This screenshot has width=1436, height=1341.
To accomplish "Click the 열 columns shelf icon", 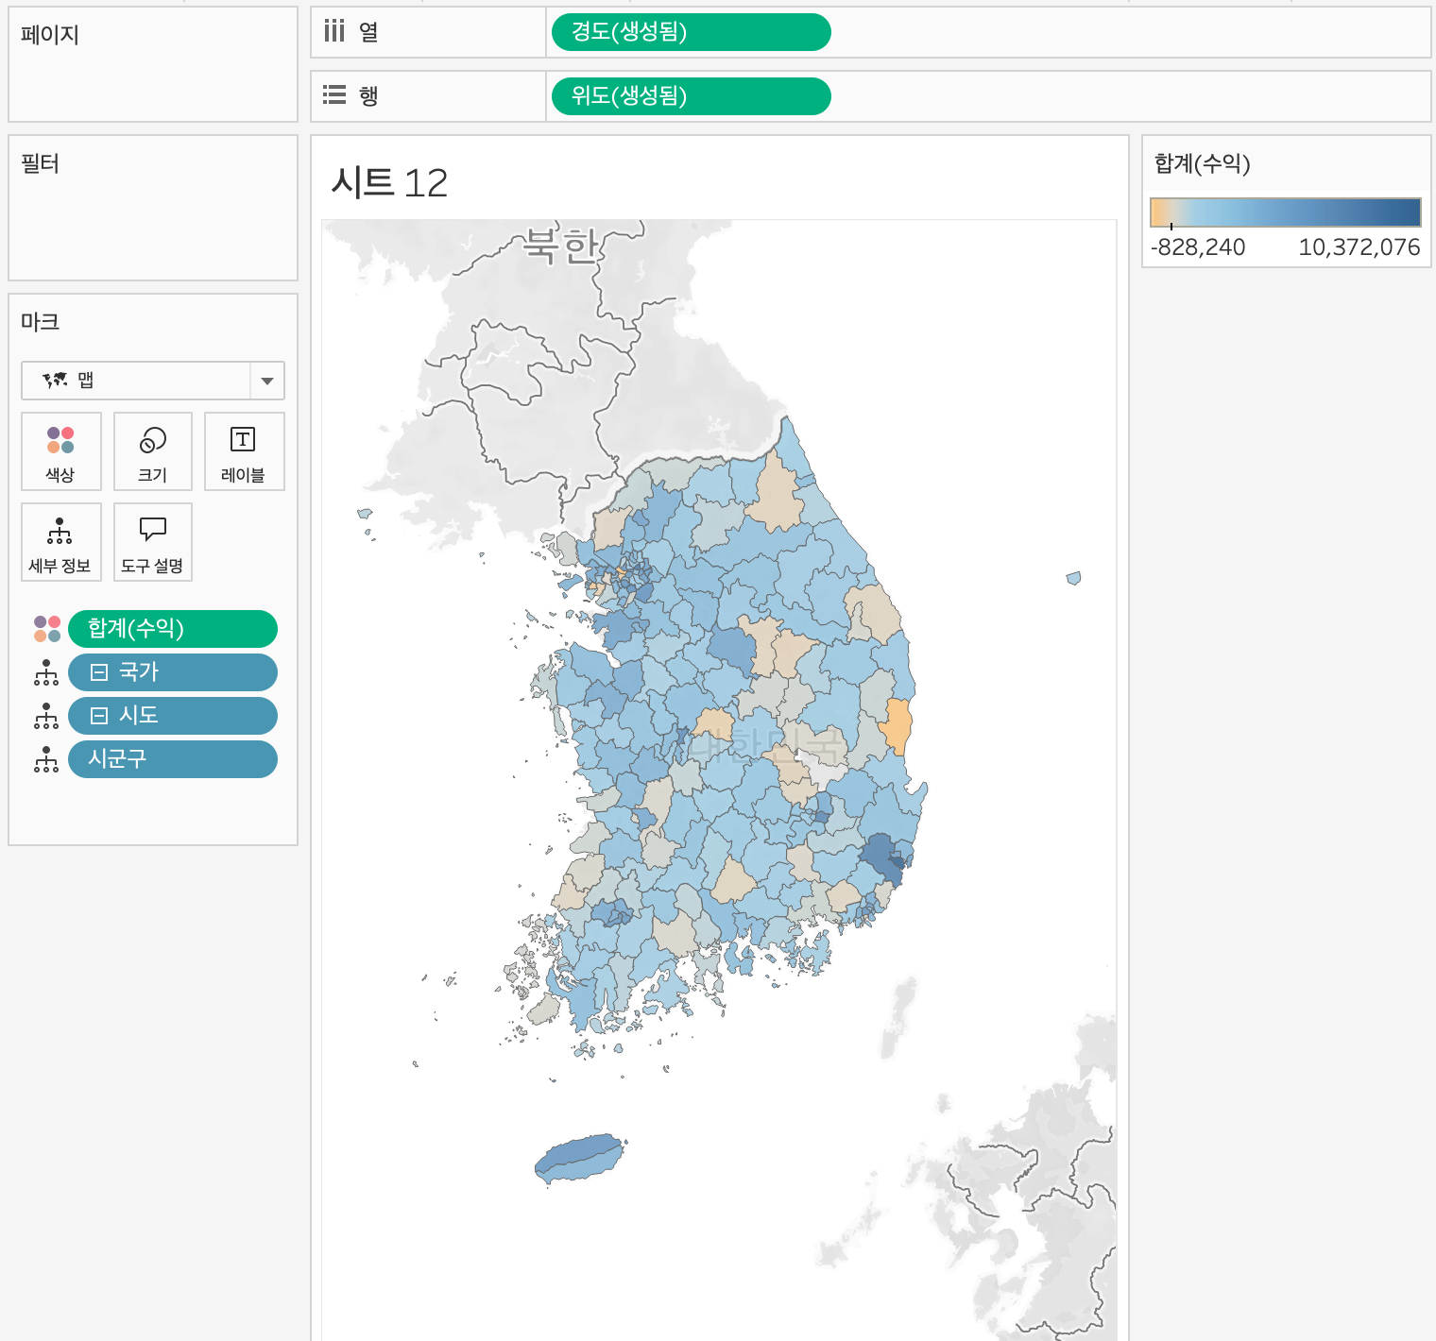I will [334, 31].
